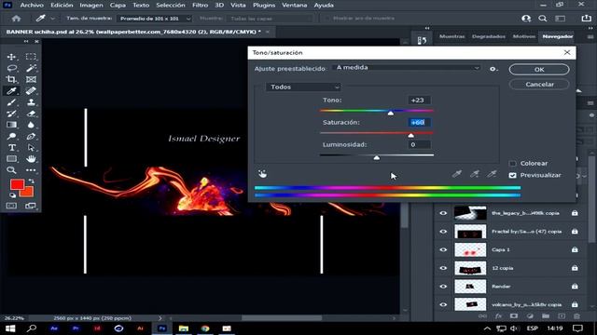597x335 pixels.
Task: Select the Capa 1 layer thumbnail
Action: 470,249
